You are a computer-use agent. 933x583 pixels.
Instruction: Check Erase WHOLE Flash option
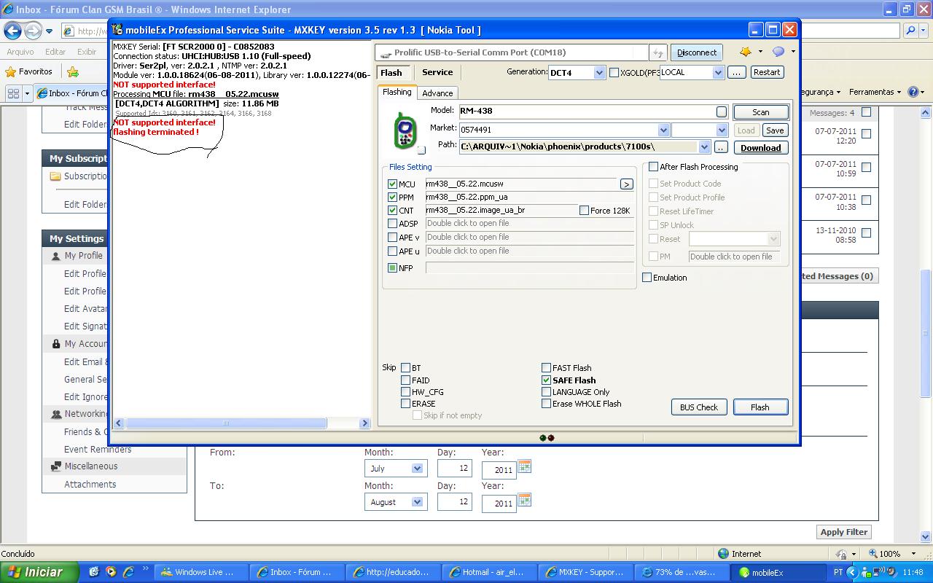[546, 404]
